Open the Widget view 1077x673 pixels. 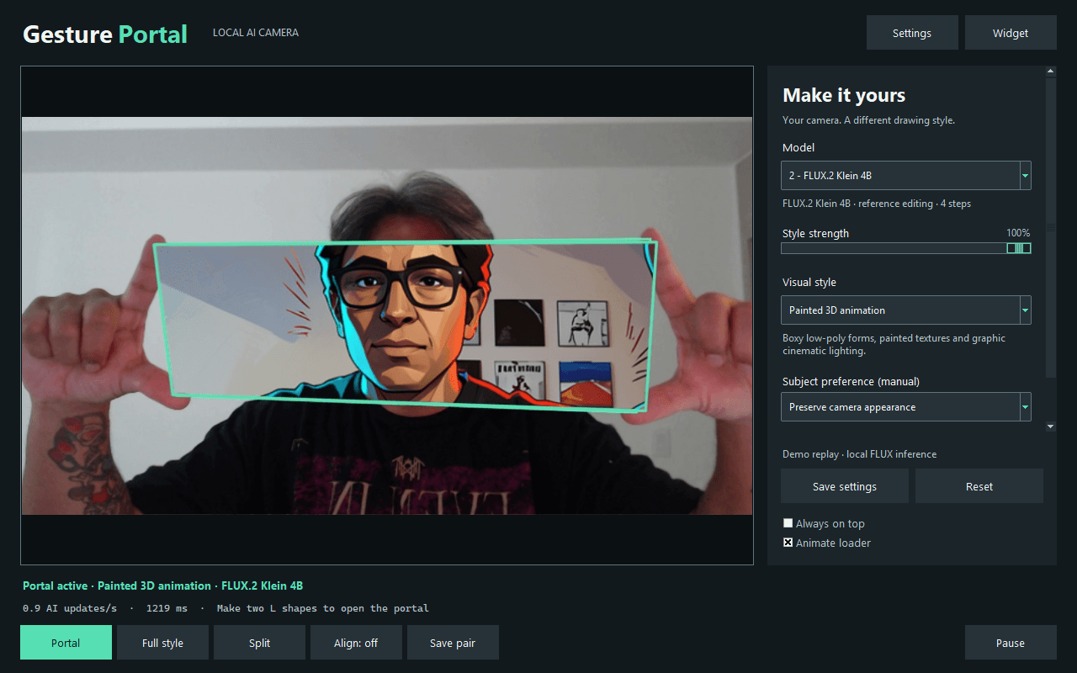tap(1011, 33)
